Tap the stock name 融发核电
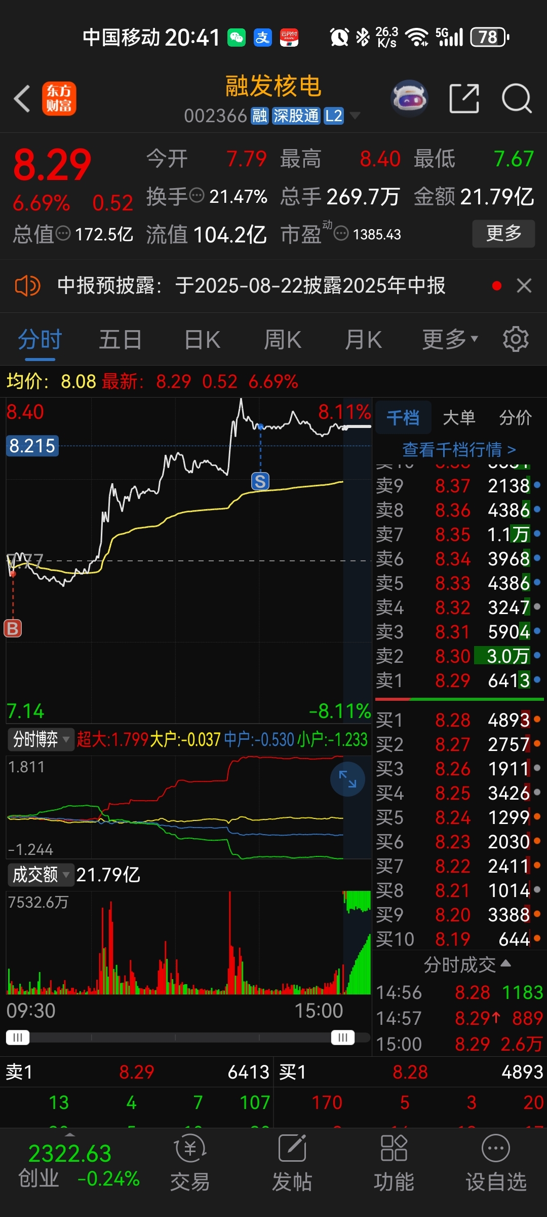 (x=273, y=86)
